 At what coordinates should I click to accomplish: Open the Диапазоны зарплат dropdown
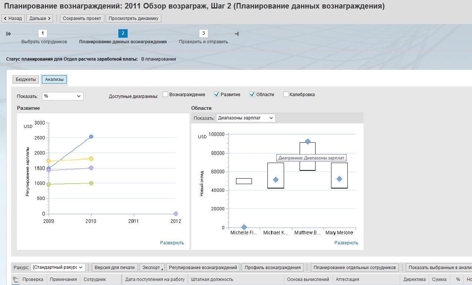click(x=246, y=118)
